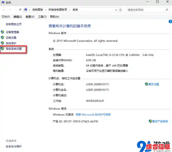
Task: Open Remote Settings (远程设置) link
Action: [11, 38]
